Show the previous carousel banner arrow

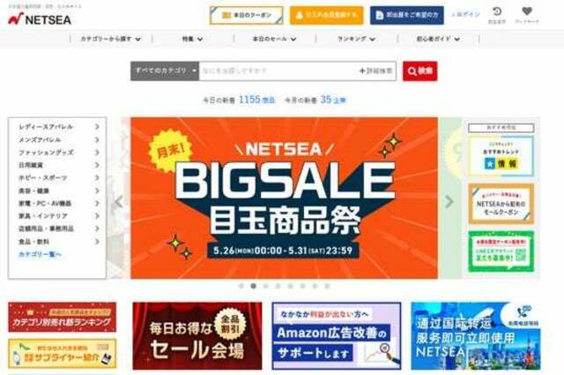pyautogui.click(x=119, y=202)
